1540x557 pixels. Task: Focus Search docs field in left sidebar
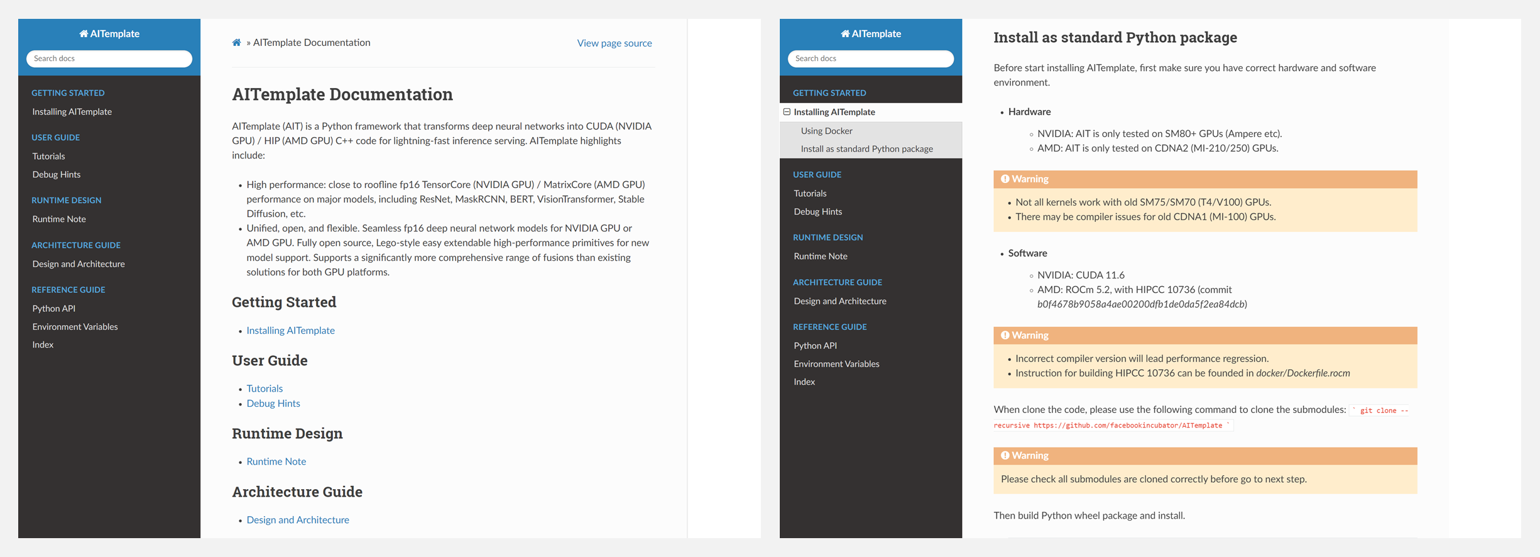pyautogui.click(x=109, y=58)
